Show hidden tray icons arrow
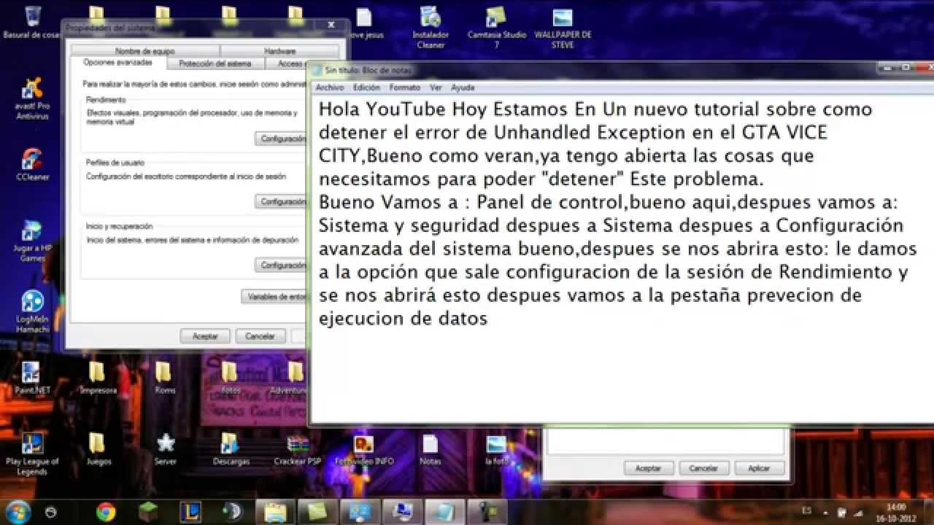Viewport: 934px width, 525px height. coord(827,511)
